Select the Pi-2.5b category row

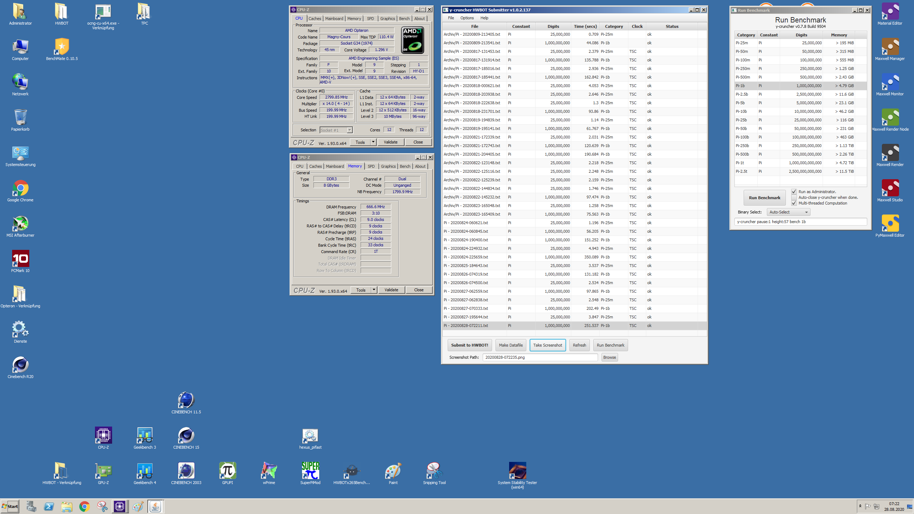(x=800, y=94)
